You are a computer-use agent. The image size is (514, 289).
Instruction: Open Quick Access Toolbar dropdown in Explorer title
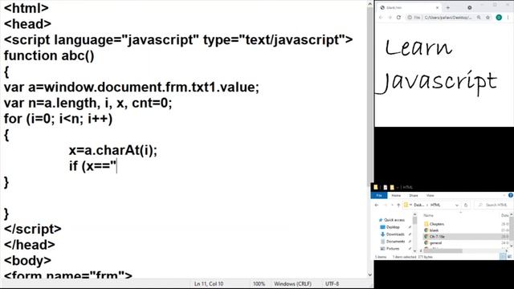tap(398, 187)
